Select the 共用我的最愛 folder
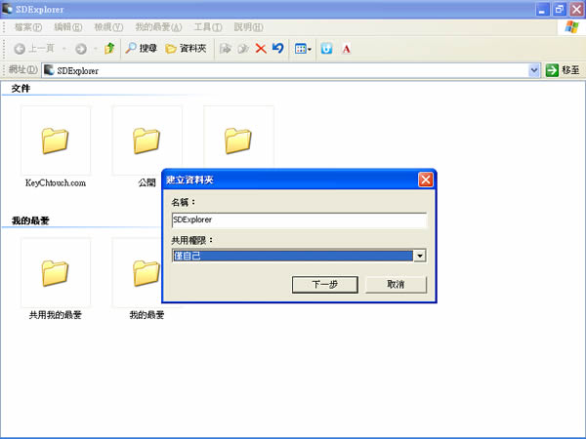The height and width of the screenshot is (439, 586). (56, 279)
